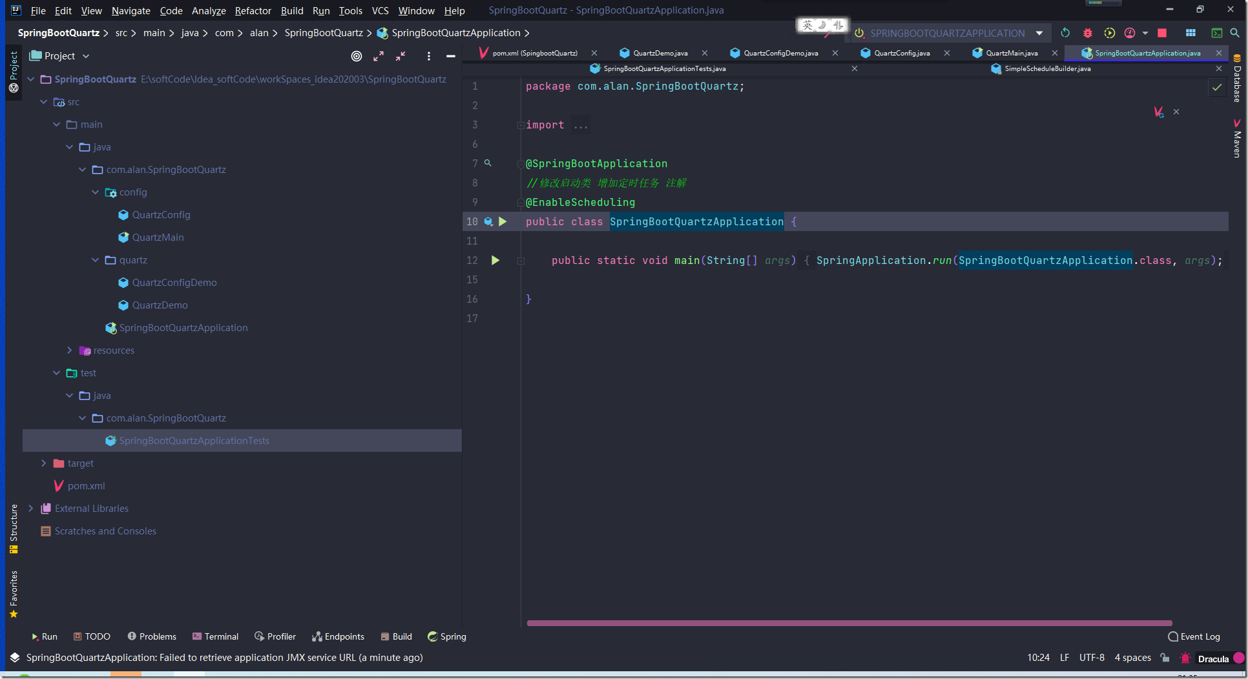Select QuartzConfig in project tree

tap(161, 215)
